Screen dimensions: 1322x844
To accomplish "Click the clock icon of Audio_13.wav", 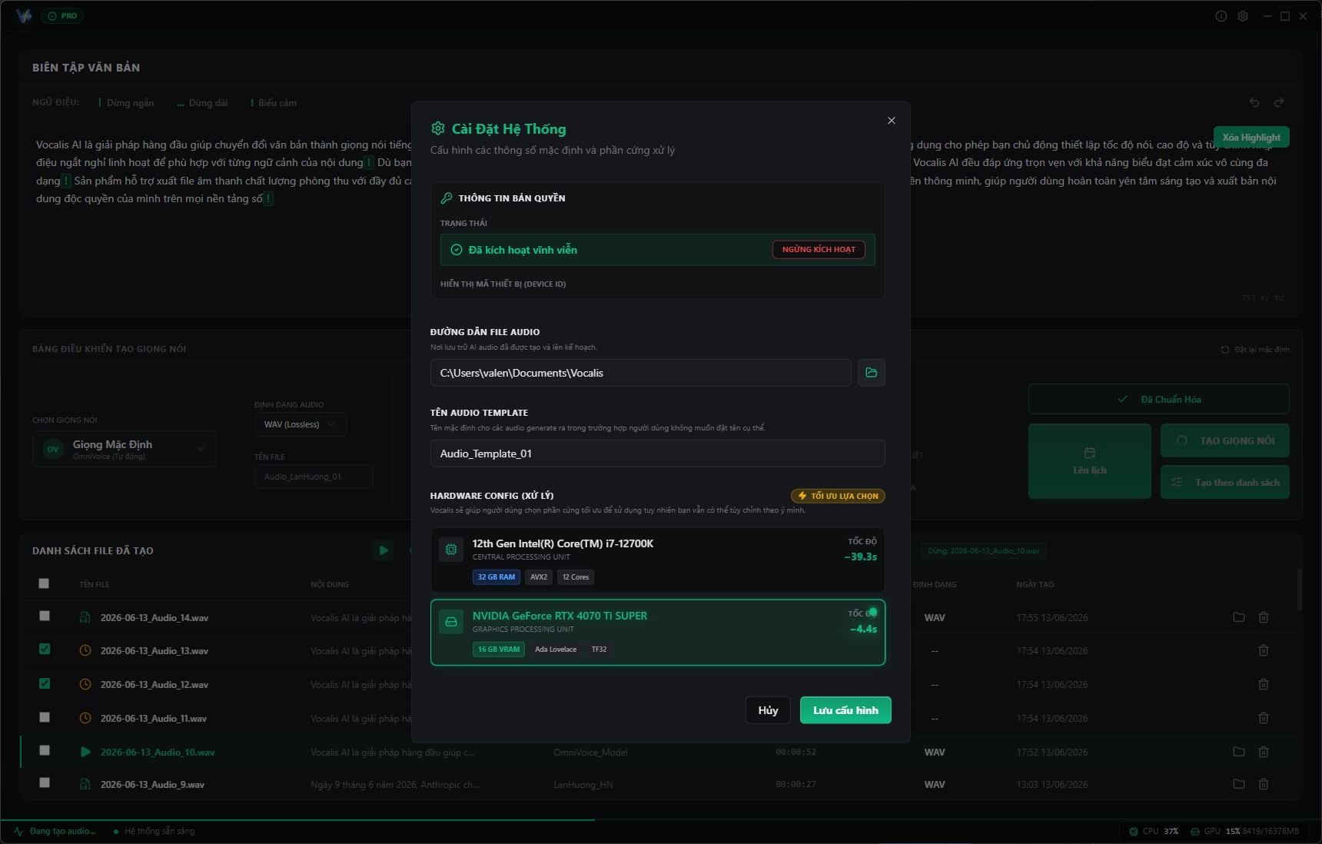I will (x=85, y=650).
